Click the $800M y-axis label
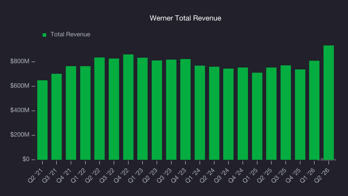Viewport: 348px width, 196px height. [x=20, y=62]
